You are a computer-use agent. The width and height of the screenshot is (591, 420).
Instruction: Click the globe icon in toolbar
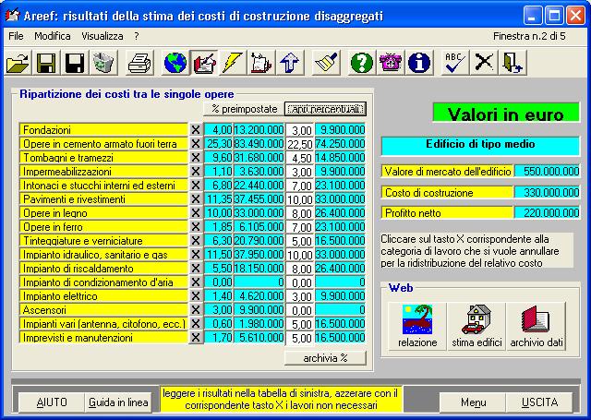pyautogui.click(x=175, y=63)
